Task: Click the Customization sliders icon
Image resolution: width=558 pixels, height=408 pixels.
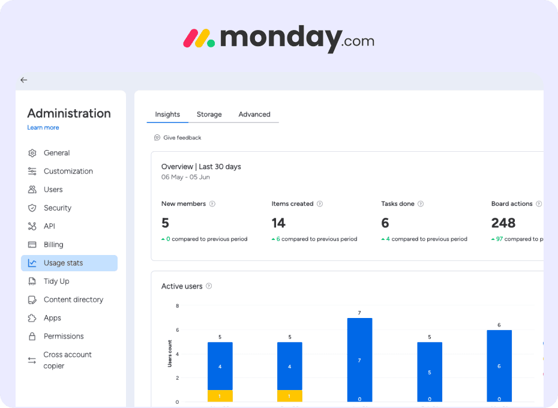Action: click(32, 171)
